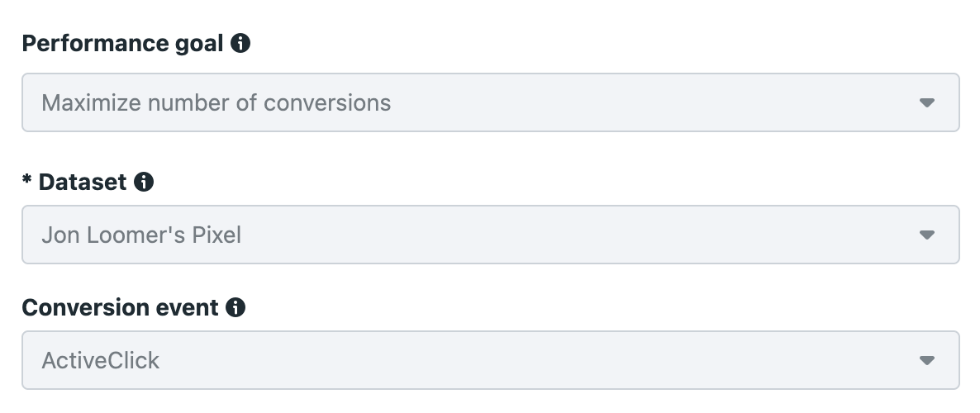This screenshot has width=980, height=413.
Task: Show the Dataset info tooltip icon
Action: pos(144,182)
